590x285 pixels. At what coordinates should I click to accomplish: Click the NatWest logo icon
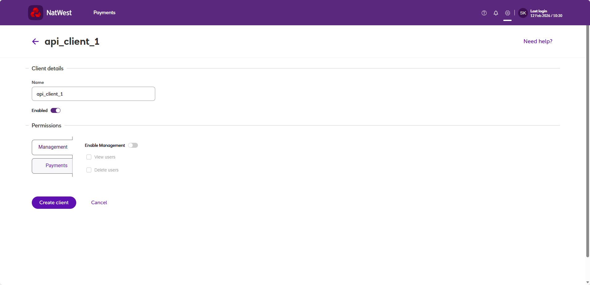(x=35, y=13)
